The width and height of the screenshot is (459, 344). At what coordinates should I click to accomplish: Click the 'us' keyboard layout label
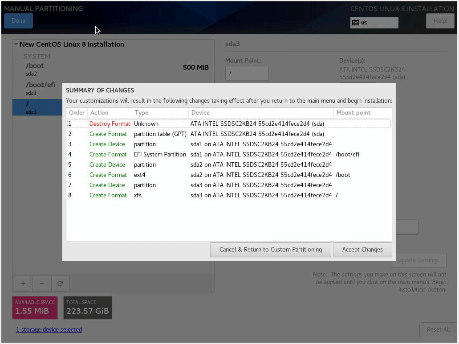click(364, 23)
